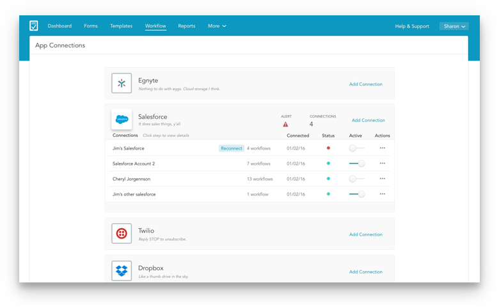The width and height of the screenshot is (499, 308).
Task: Open the Sharon user dropdown
Action: pos(454,26)
